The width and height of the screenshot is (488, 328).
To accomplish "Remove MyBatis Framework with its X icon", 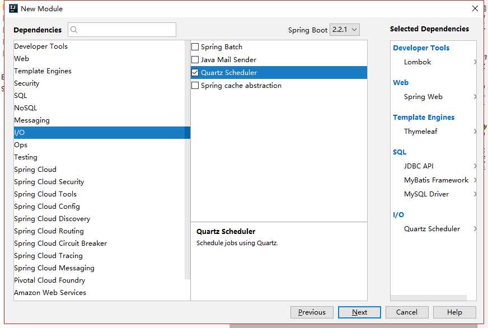I will [x=475, y=180].
